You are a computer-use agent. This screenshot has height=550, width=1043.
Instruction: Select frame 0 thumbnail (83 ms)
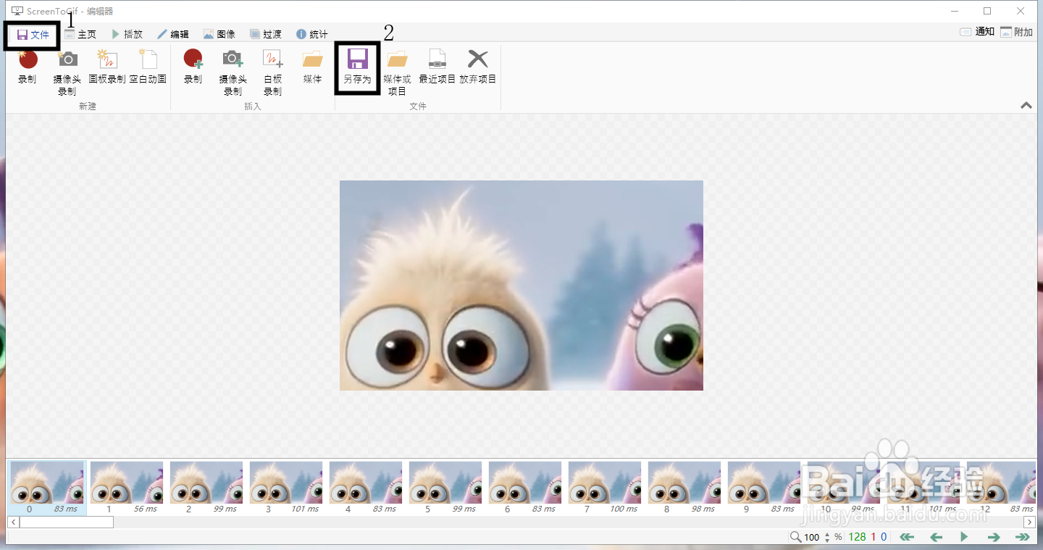tap(47, 488)
